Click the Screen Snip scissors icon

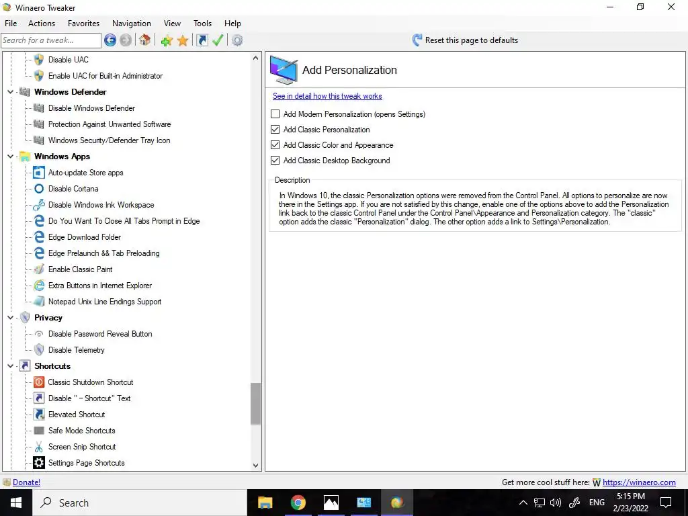point(39,447)
